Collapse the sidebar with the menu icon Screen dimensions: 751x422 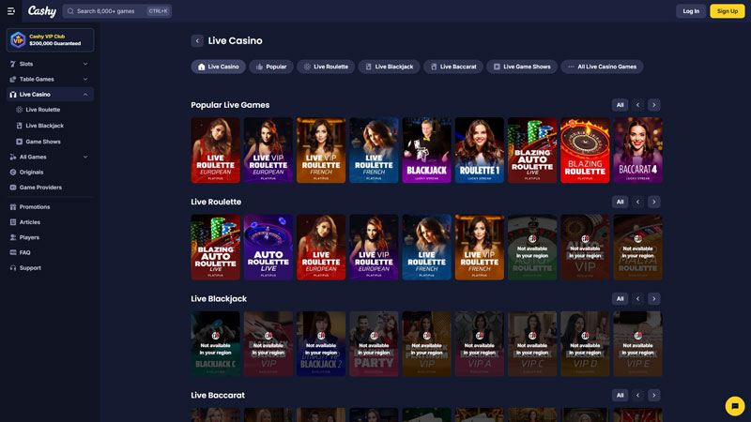click(x=11, y=11)
